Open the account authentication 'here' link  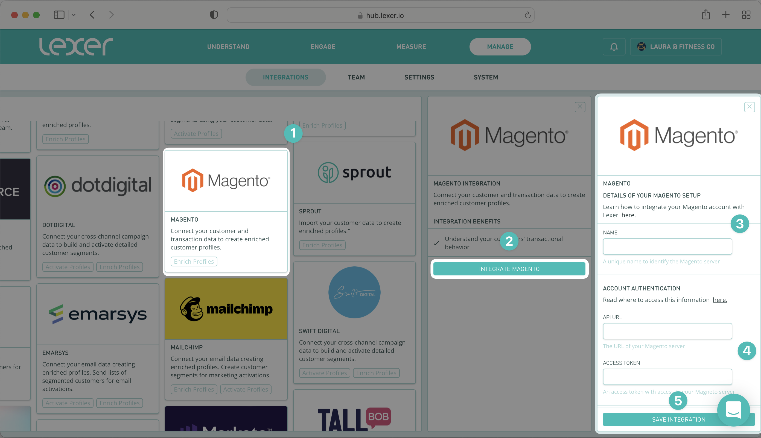(720, 300)
